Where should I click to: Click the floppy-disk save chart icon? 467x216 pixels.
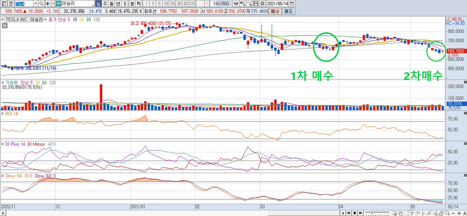point(256,4)
